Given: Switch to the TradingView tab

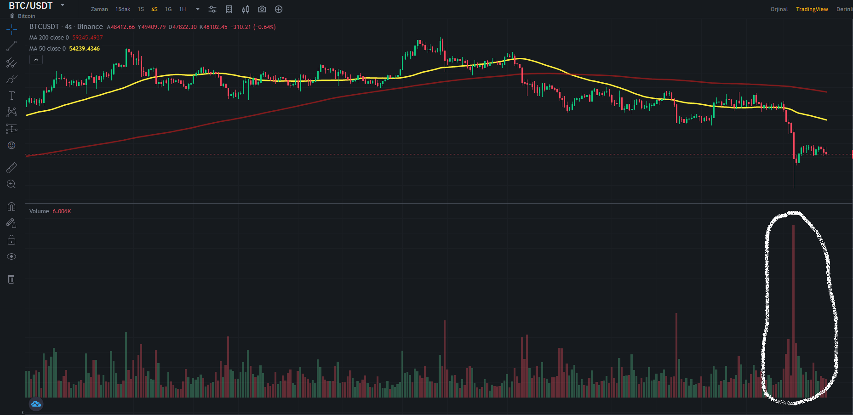Looking at the screenshot, I should point(812,9).
